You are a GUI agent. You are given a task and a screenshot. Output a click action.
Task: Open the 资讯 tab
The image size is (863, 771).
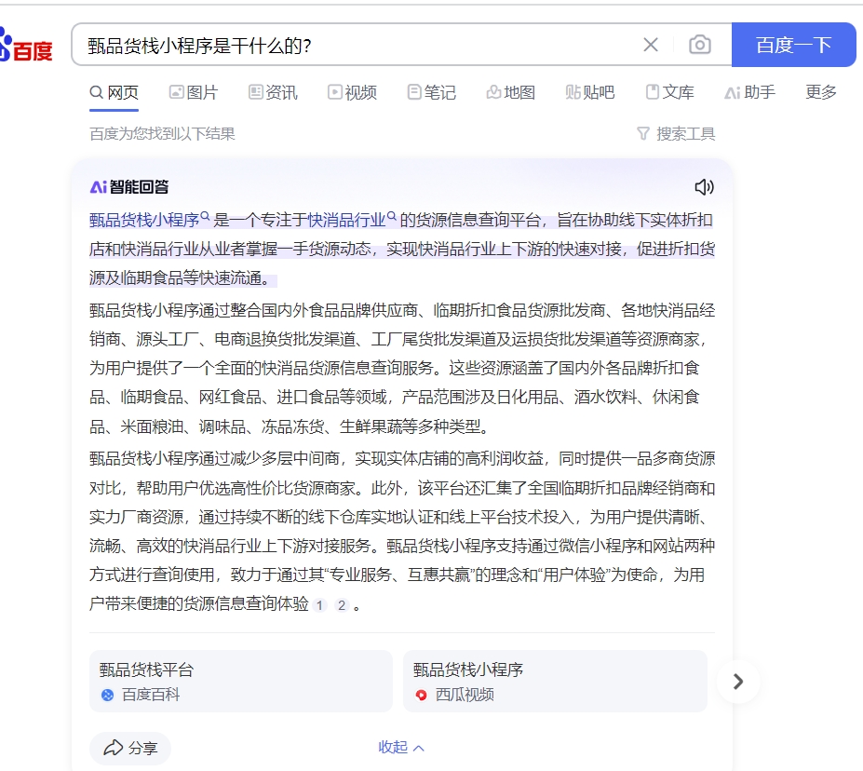273,92
